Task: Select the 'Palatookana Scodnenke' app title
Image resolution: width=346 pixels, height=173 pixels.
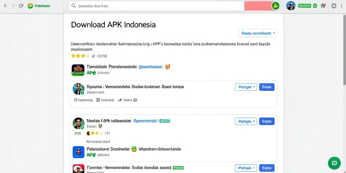Action: pos(108,149)
